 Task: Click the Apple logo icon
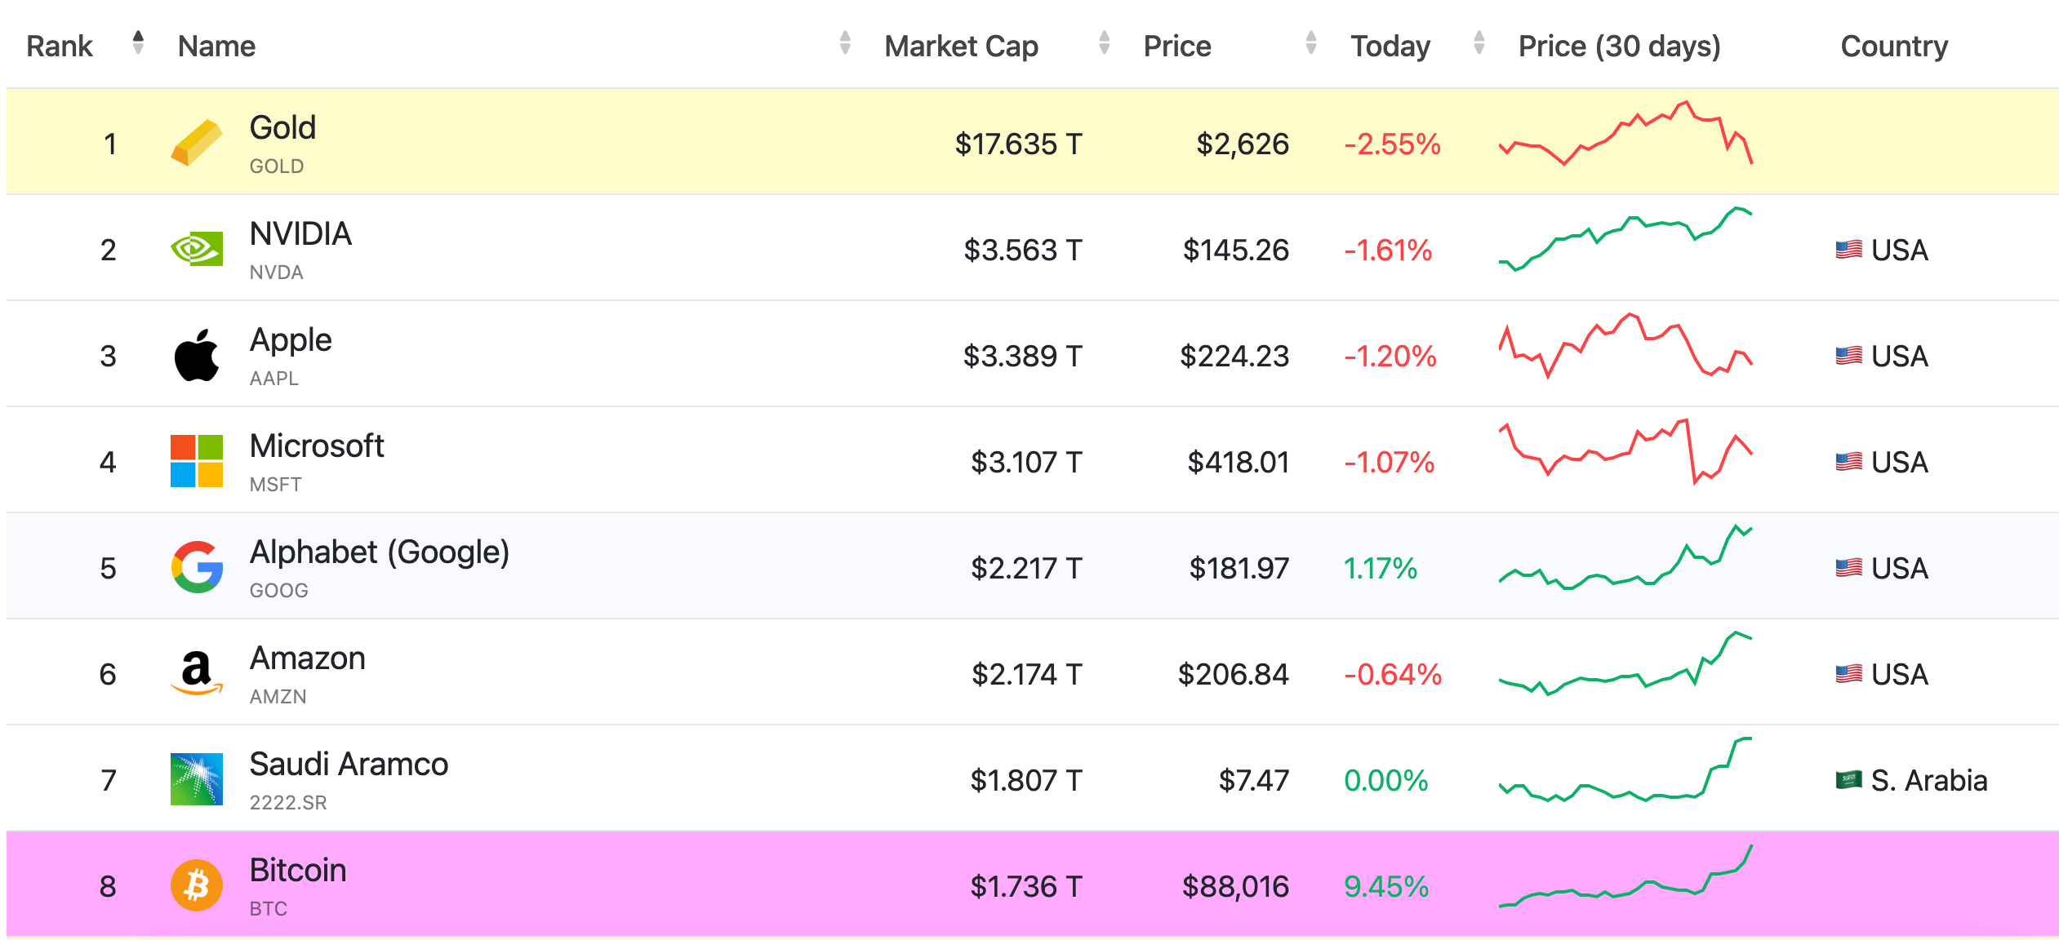tap(197, 355)
